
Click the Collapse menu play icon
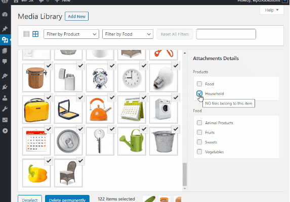(x=5, y=131)
